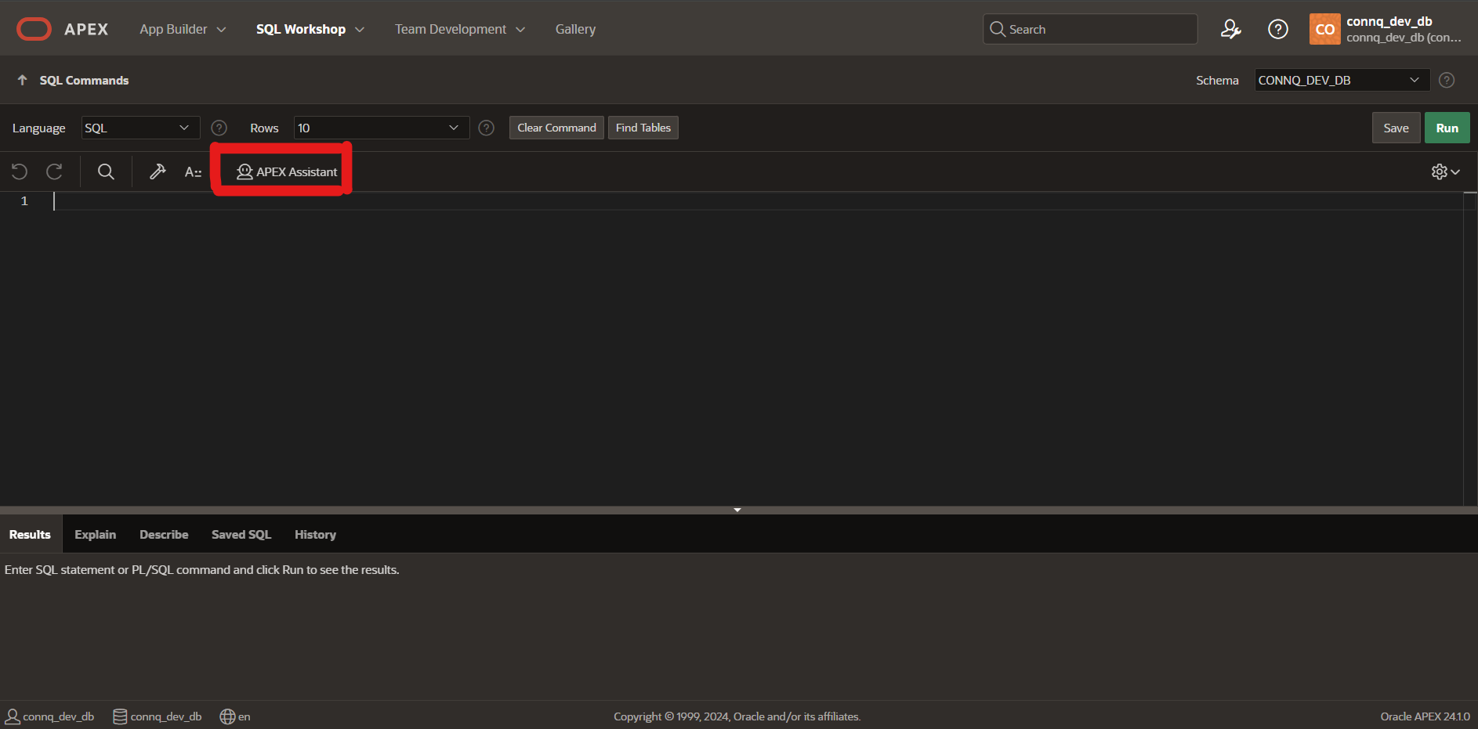Click the redo icon in editor toolbar

click(x=54, y=171)
